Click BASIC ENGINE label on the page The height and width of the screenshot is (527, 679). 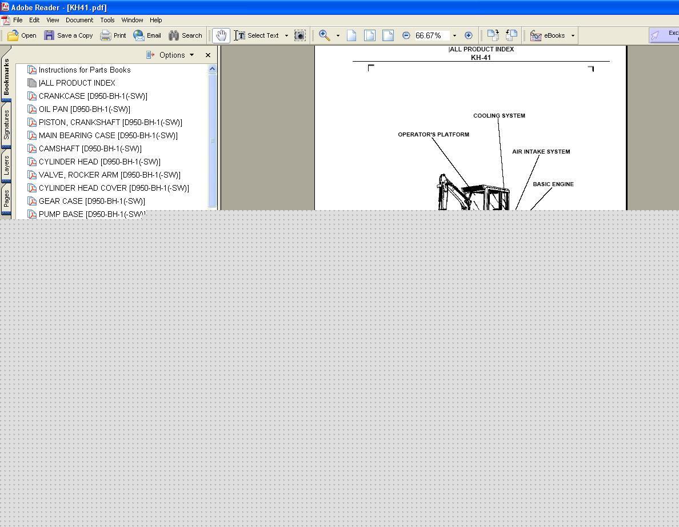pyautogui.click(x=553, y=184)
